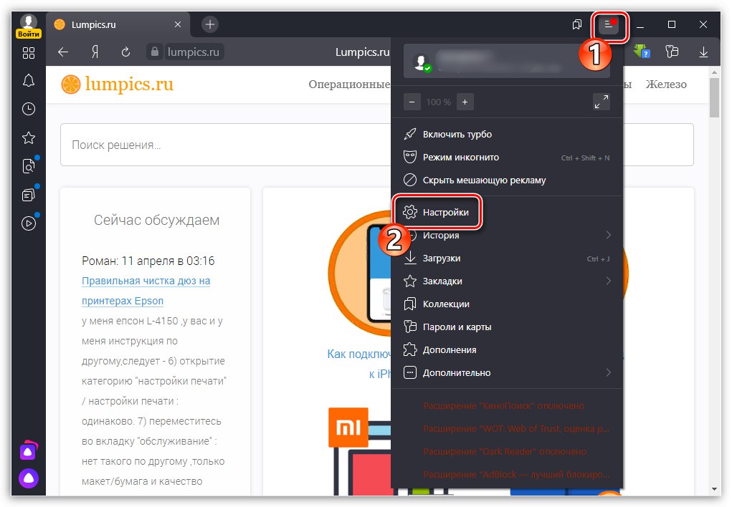Click the 100 % zoom level value

[438, 102]
